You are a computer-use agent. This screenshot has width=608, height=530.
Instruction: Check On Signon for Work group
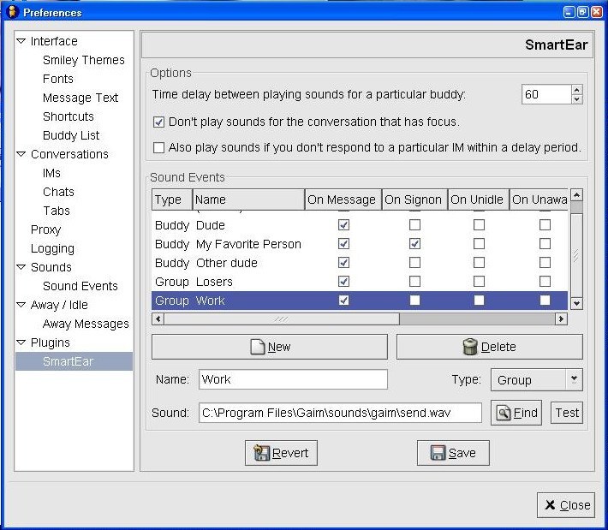click(x=414, y=300)
